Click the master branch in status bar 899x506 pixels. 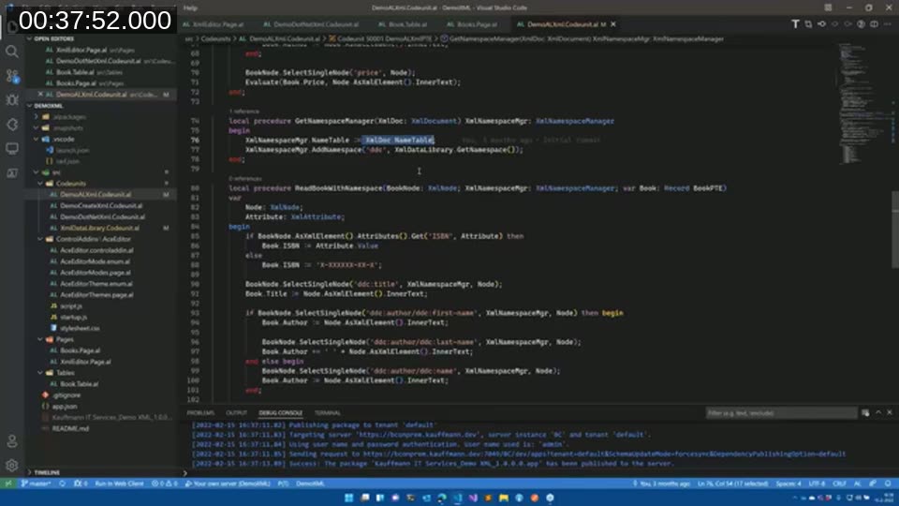point(37,484)
